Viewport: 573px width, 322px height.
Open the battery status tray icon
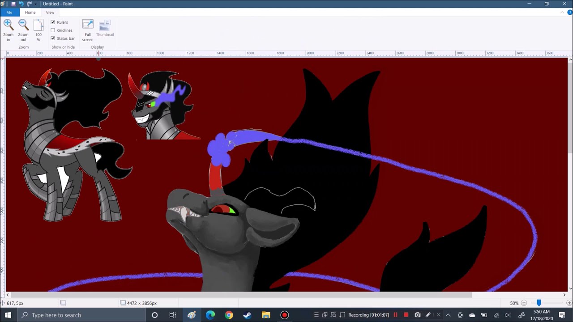tap(484, 315)
